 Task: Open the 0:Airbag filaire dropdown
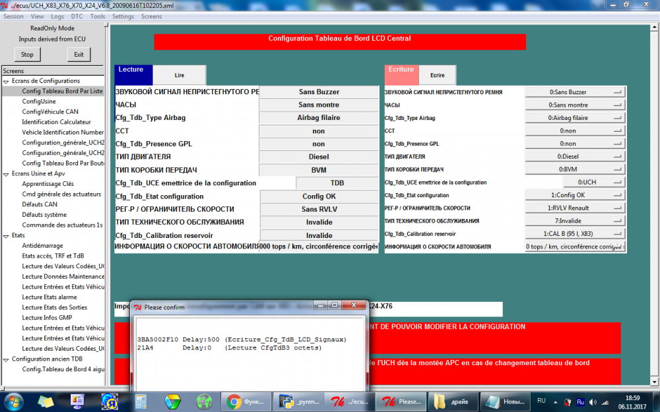pyautogui.click(x=575, y=118)
